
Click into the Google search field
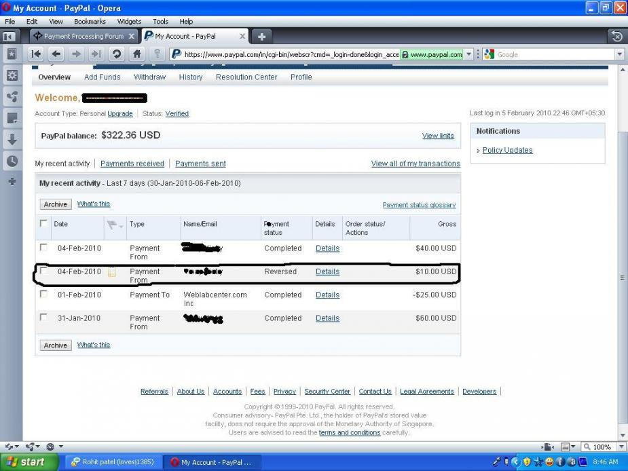click(x=555, y=54)
